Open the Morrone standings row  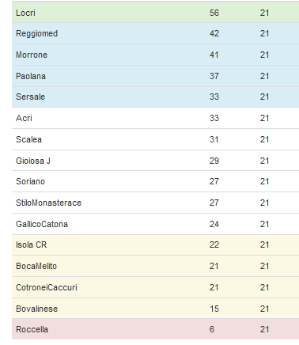[155, 55]
